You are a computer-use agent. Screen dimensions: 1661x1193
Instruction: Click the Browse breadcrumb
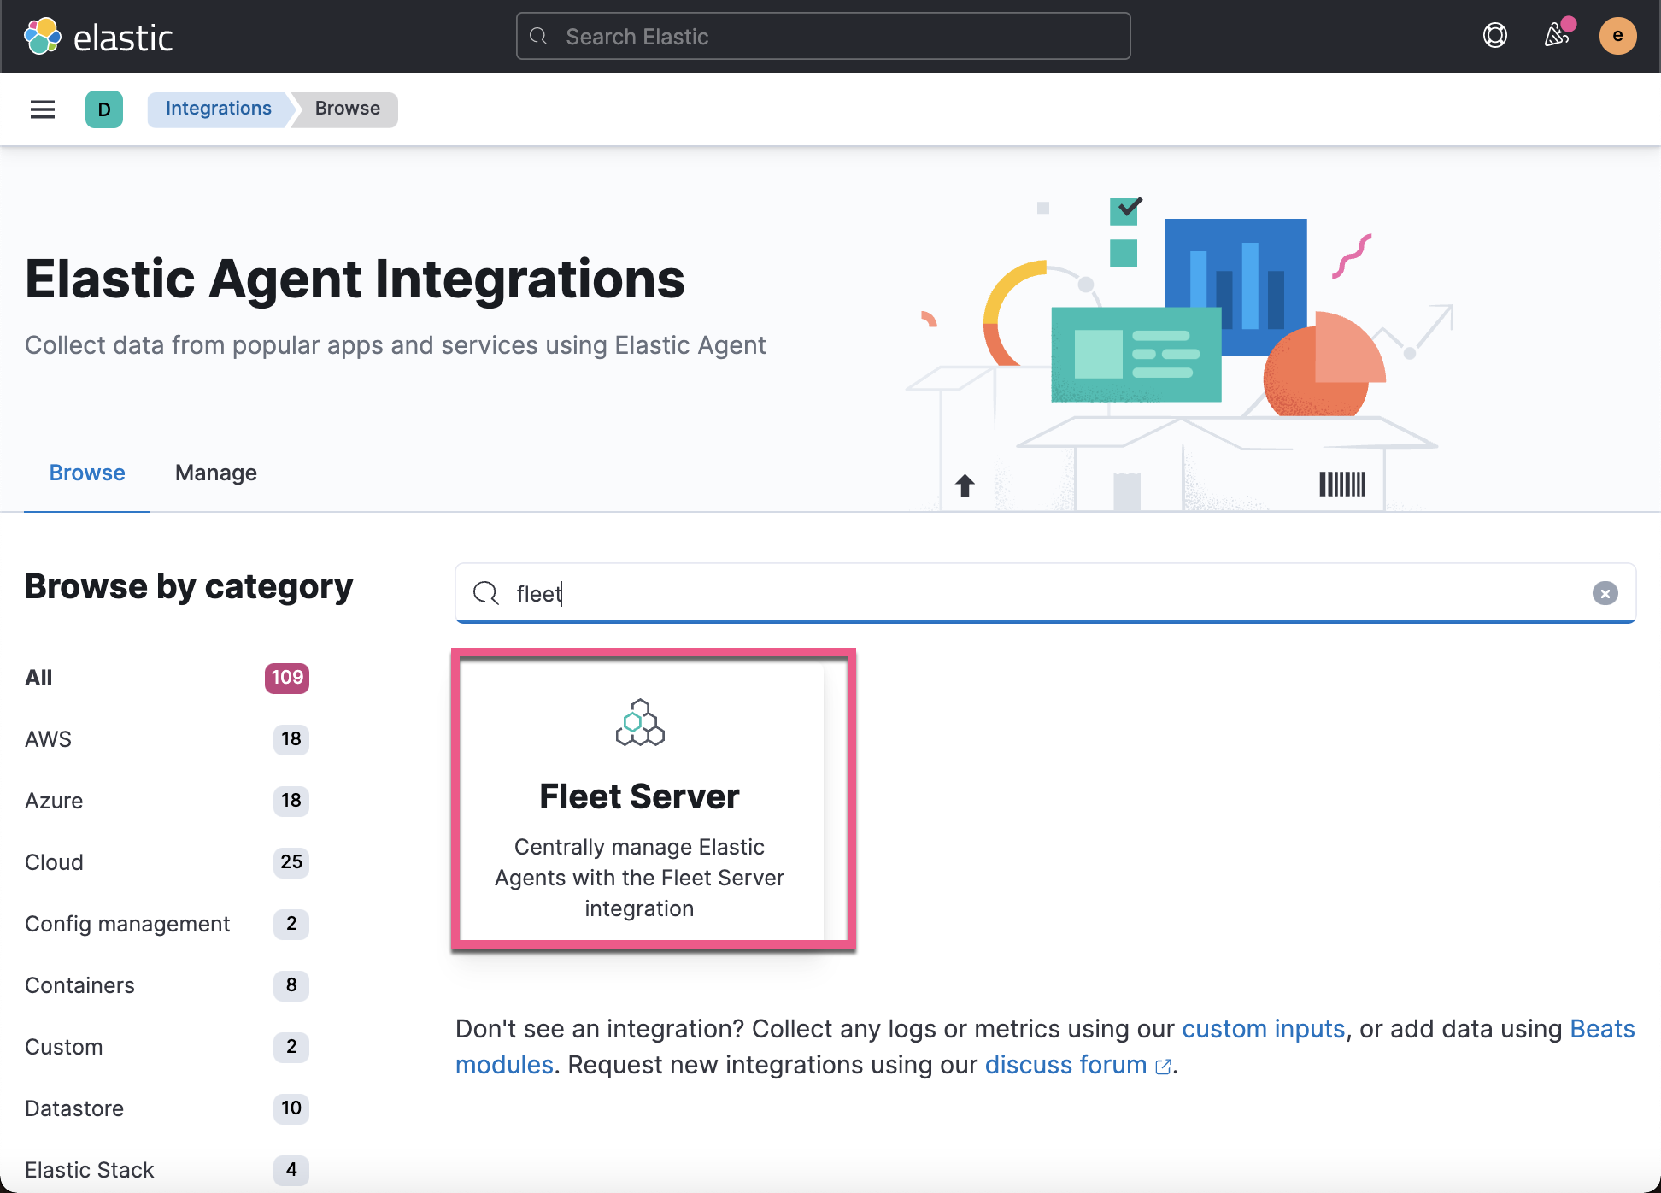coord(347,109)
